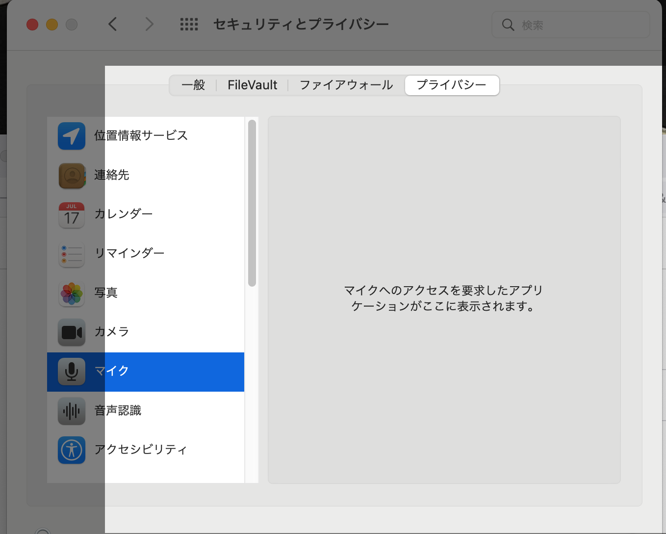Click the Speech Recognition waveform icon

coord(72,411)
